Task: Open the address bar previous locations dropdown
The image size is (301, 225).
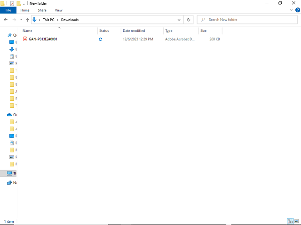Action: [179, 20]
